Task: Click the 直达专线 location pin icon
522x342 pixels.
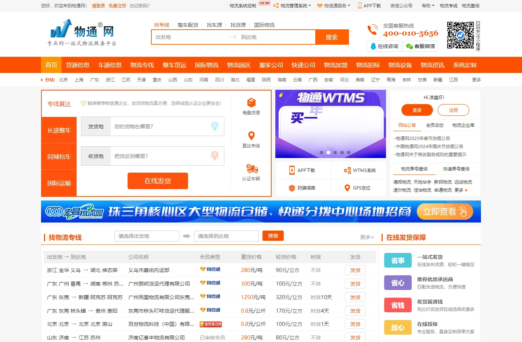Action: click(251, 135)
